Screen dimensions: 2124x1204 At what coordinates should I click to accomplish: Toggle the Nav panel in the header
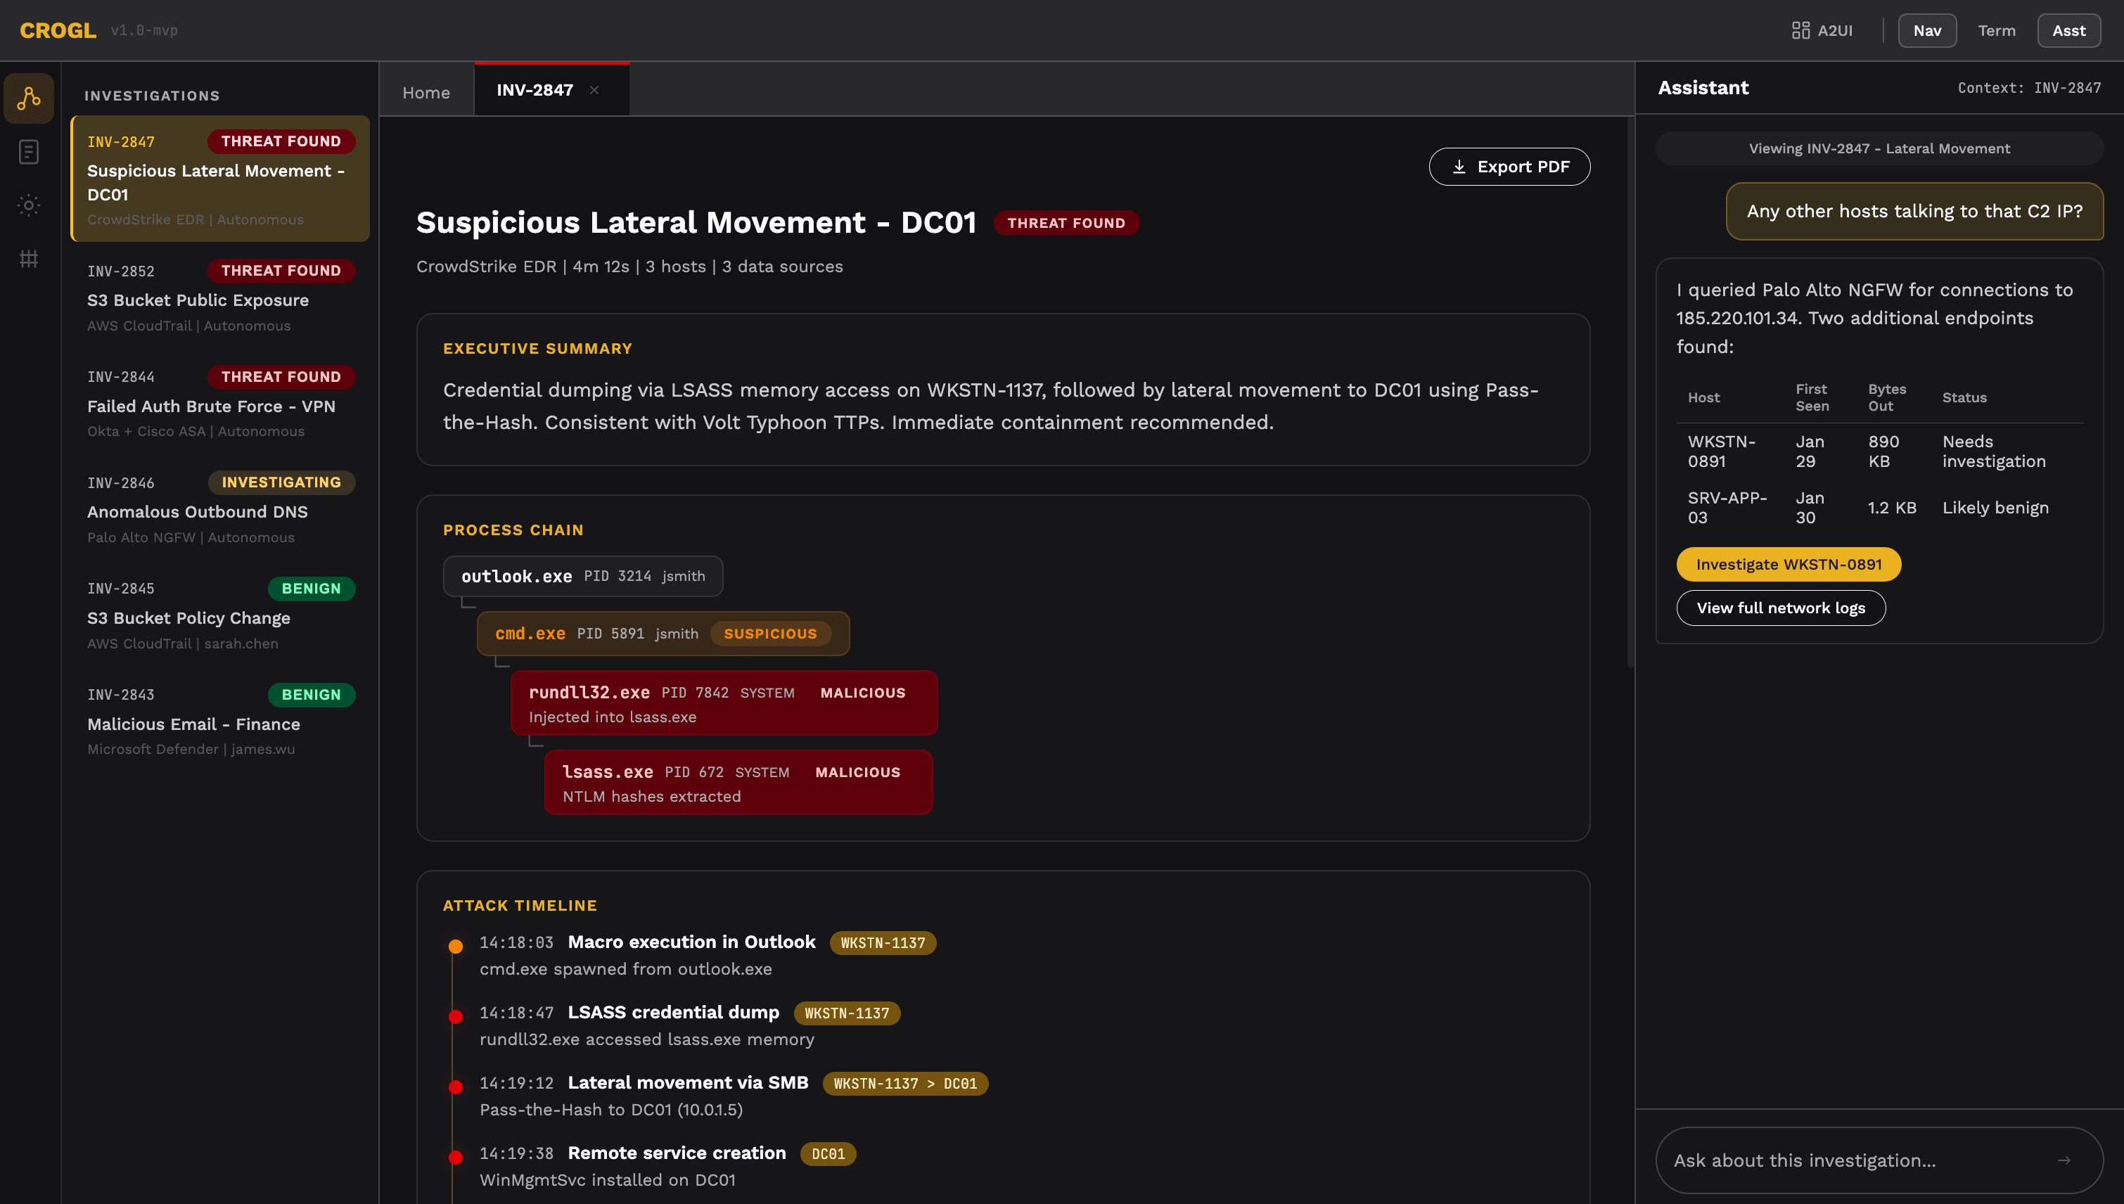[x=1926, y=30]
